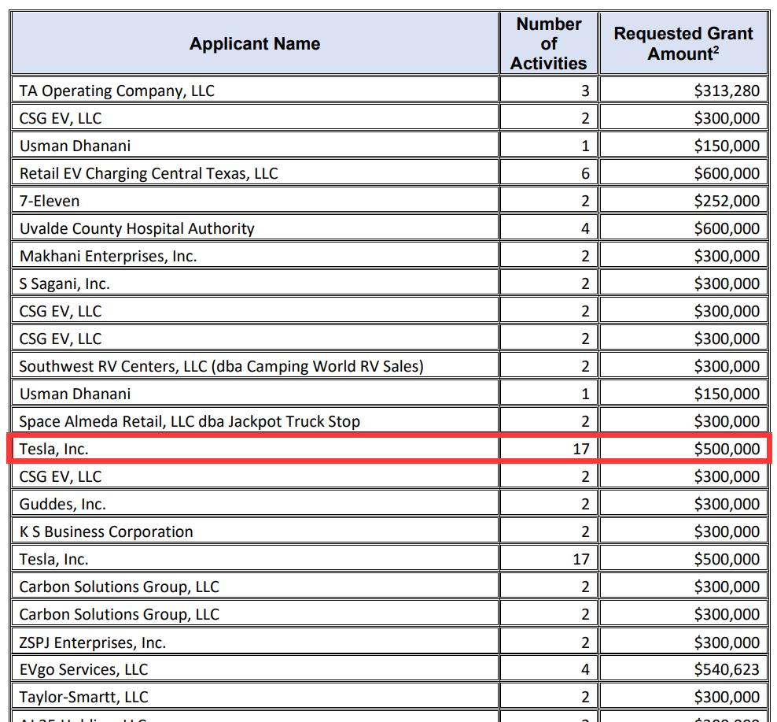Click the 2 in the S Sagani row

(x=549, y=283)
